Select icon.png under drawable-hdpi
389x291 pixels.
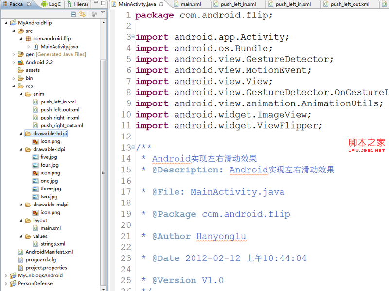[x=47, y=141]
